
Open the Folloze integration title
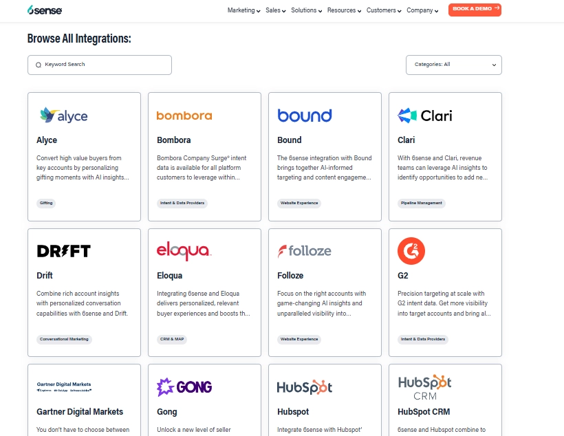point(290,276)
